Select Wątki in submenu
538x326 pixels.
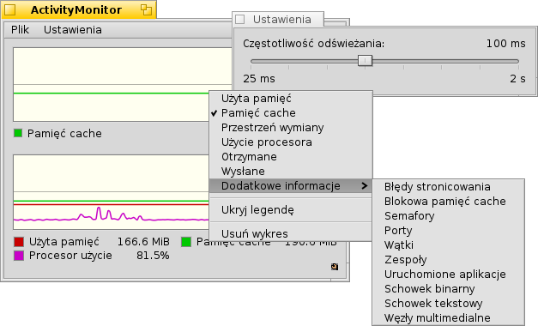449,245
